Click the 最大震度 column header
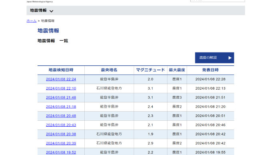 177,70
